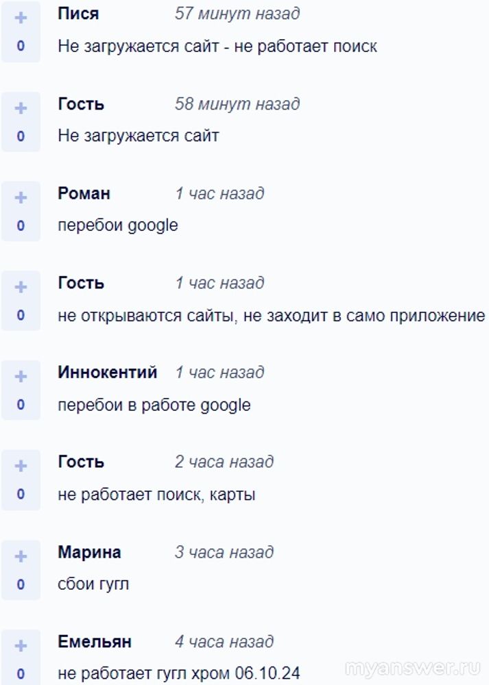Click the comment text 'перебои в работе google'
This screenshot has width=489, height=685.
[x=154, y=405]
